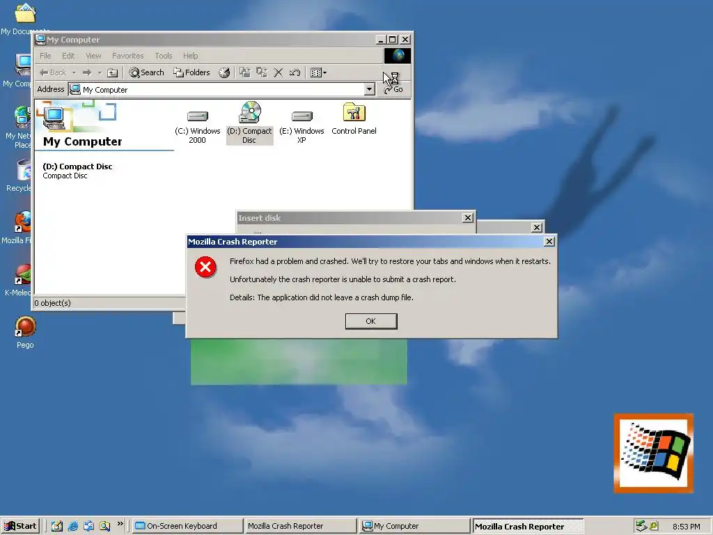This screenshot has height=535, width=713.
Task: Open the Views dropdown button
Action: tap(318, 72)
